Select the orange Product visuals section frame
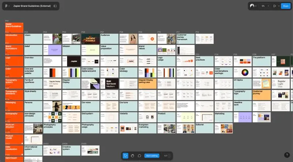 [14, 140]
